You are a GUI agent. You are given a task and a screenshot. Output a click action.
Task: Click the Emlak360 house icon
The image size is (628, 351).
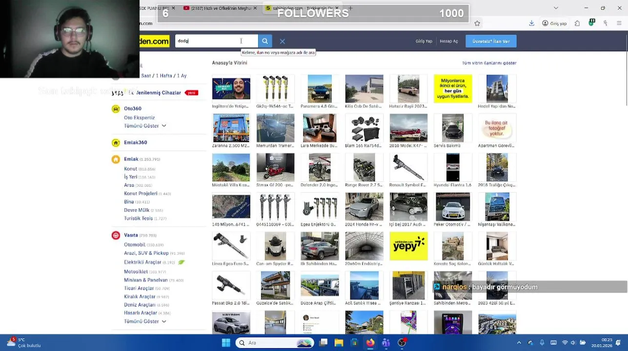[x=116, y=142]
